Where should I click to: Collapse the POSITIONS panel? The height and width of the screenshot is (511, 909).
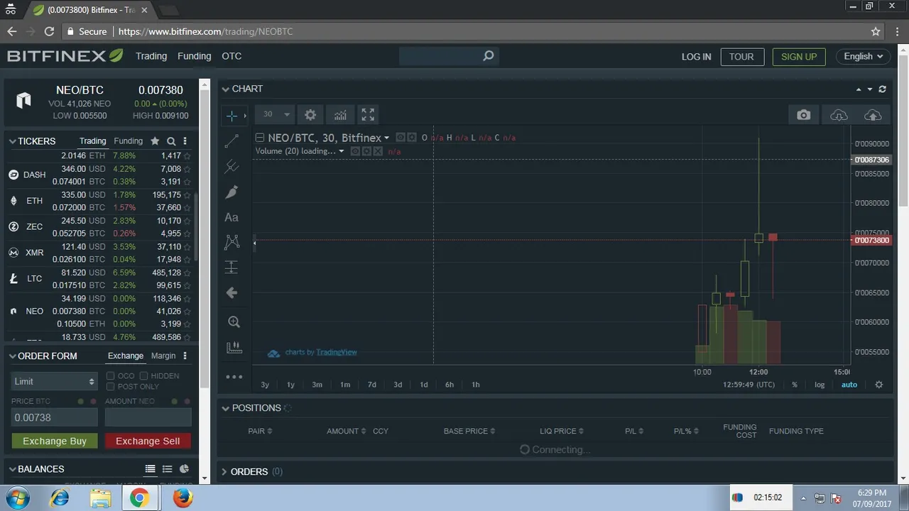pyautogui.click(x=225, y=408)
